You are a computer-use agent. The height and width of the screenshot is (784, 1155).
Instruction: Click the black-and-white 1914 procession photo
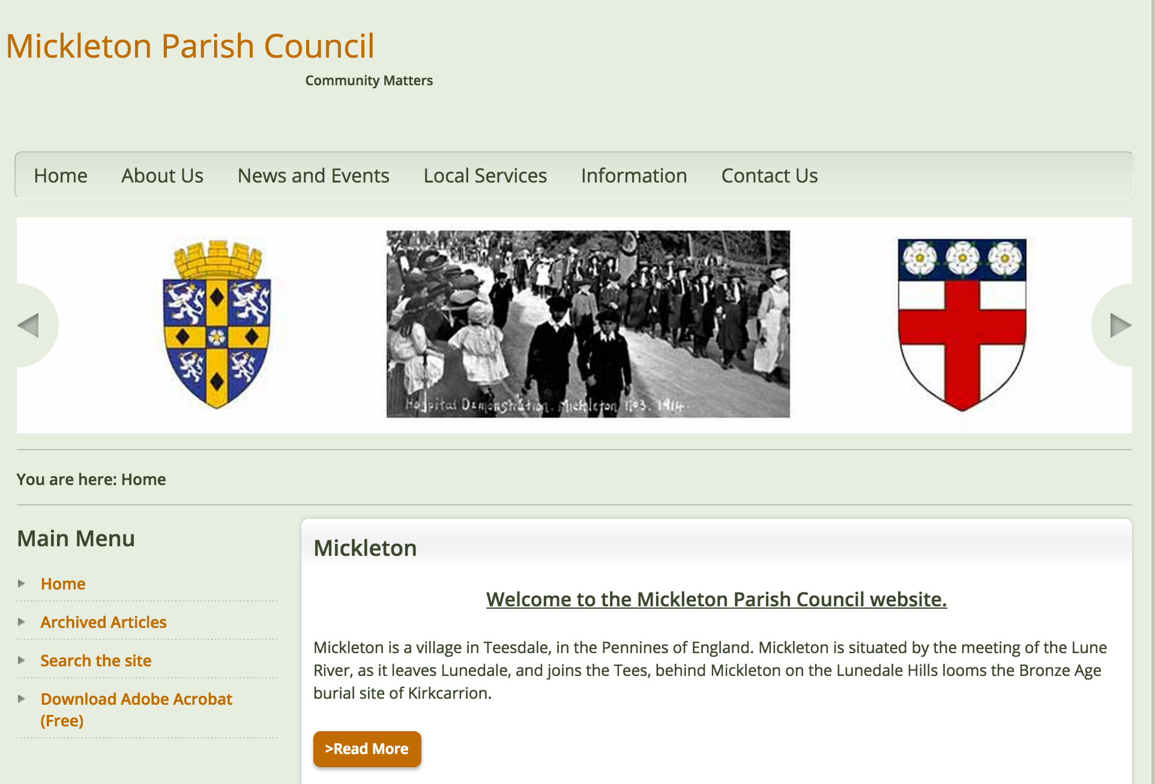point(588,324)
